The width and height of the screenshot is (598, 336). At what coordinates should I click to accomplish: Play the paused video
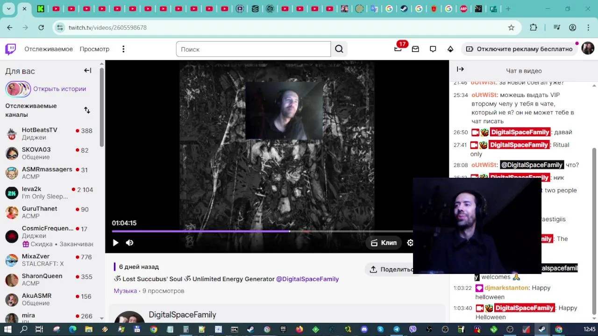click(115, 243)
